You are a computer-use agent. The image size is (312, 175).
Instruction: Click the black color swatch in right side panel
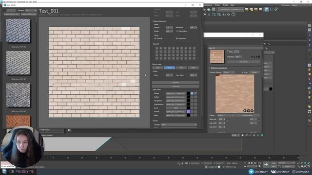click(x=271, y=89)
